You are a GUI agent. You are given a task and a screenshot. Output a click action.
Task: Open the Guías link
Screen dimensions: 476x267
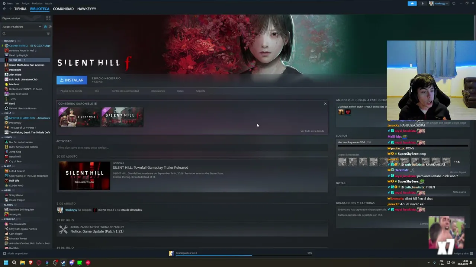click(x=180, y=91)
